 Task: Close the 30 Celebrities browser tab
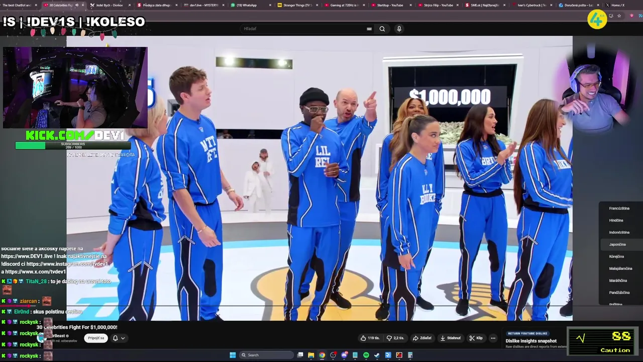tap(83, 5)
